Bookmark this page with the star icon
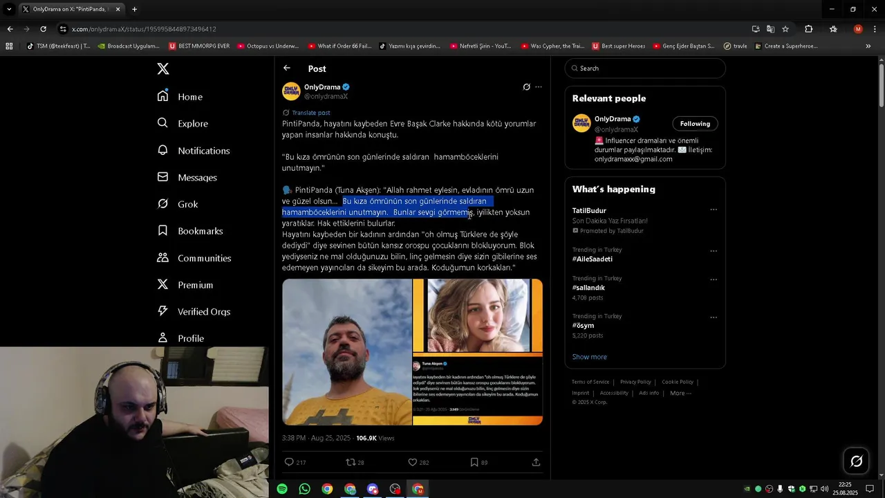885x498 pixels. (x=785, y=29)
